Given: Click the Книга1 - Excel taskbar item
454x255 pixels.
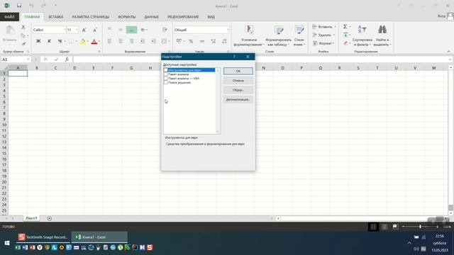Looking at the screenshot, I should (99, 237).
